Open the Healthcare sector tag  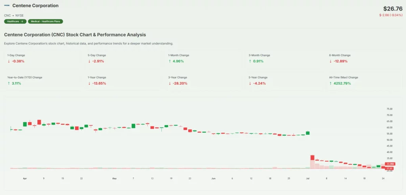point(15,21)
